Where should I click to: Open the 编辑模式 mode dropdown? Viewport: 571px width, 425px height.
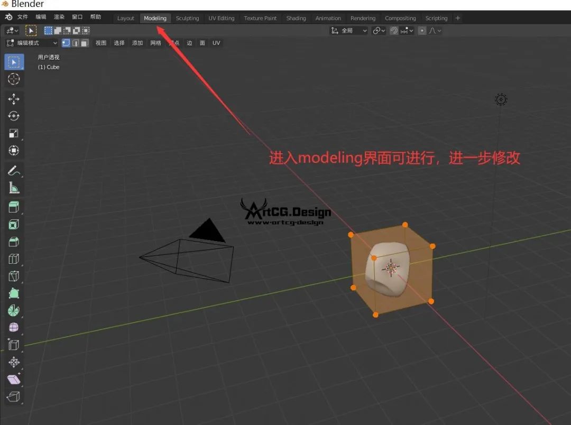pyautogui.click(x=32, y=43)
